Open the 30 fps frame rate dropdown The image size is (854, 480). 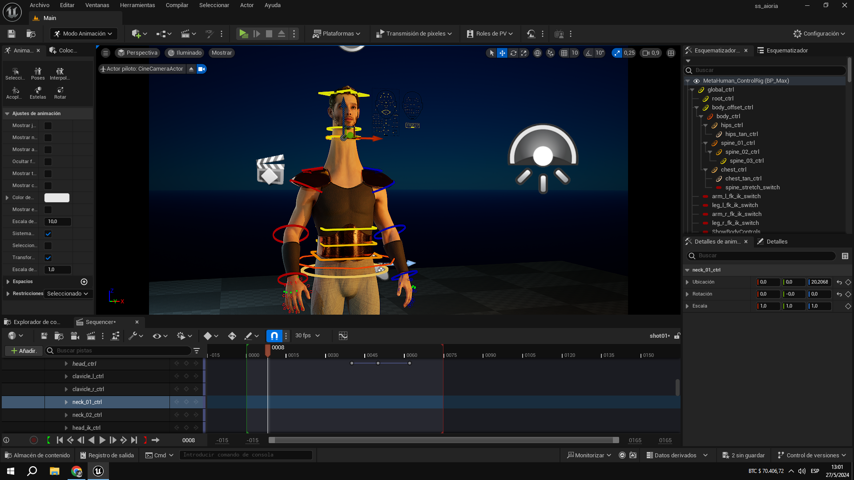coord(307,336)
